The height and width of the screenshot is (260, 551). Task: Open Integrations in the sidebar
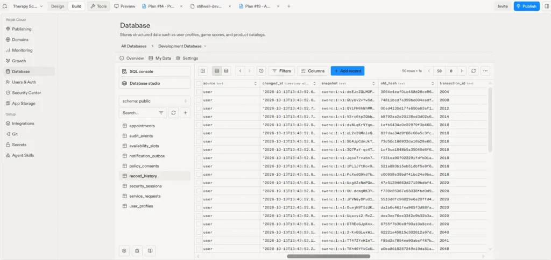click(x=29, y=124)
